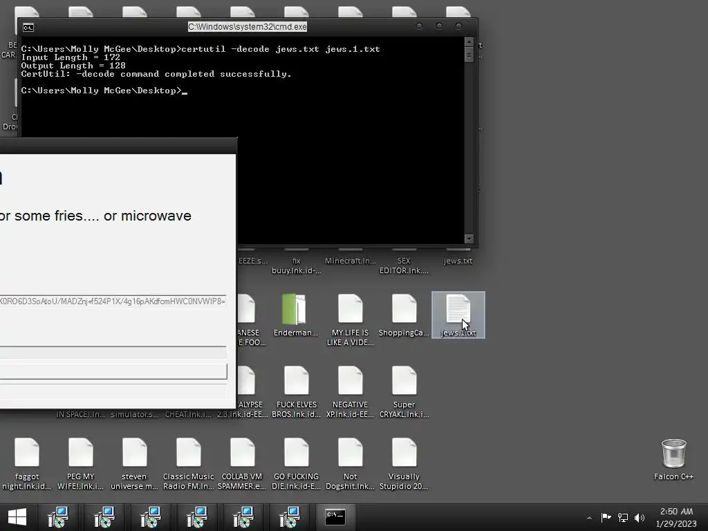The height and width of the screenshot is (531, 708).
Task: Select the Not Dogshit shortcut file
Action: (x=350, y=464)
